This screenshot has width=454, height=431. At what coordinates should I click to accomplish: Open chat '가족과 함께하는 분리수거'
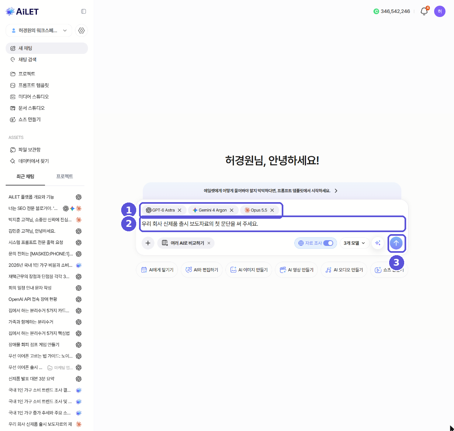coord(45,322)
